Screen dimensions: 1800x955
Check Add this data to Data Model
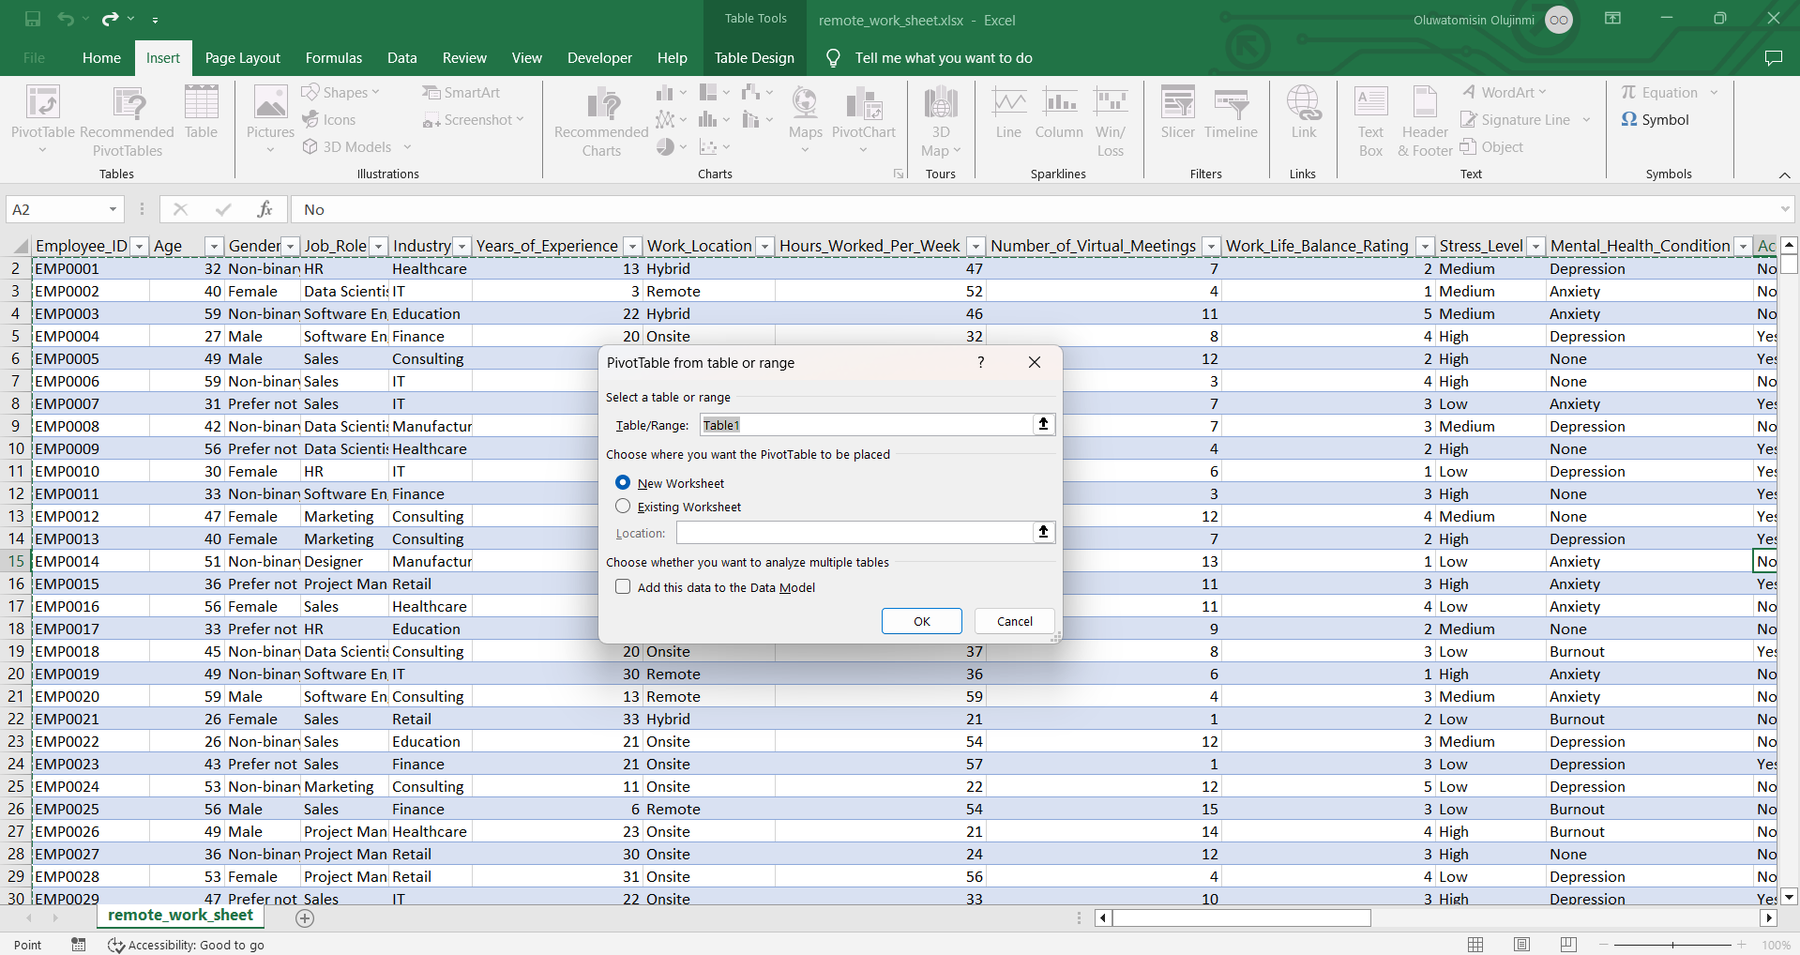(x=623, y=587)
